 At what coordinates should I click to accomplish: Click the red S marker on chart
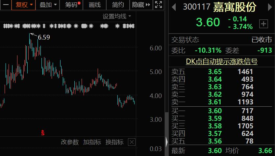43,133
